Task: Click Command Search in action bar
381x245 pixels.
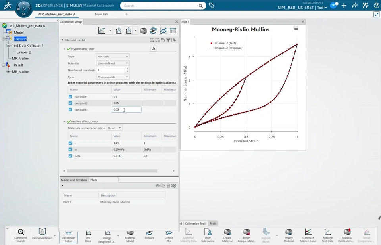Action: [x=20, y=235]
